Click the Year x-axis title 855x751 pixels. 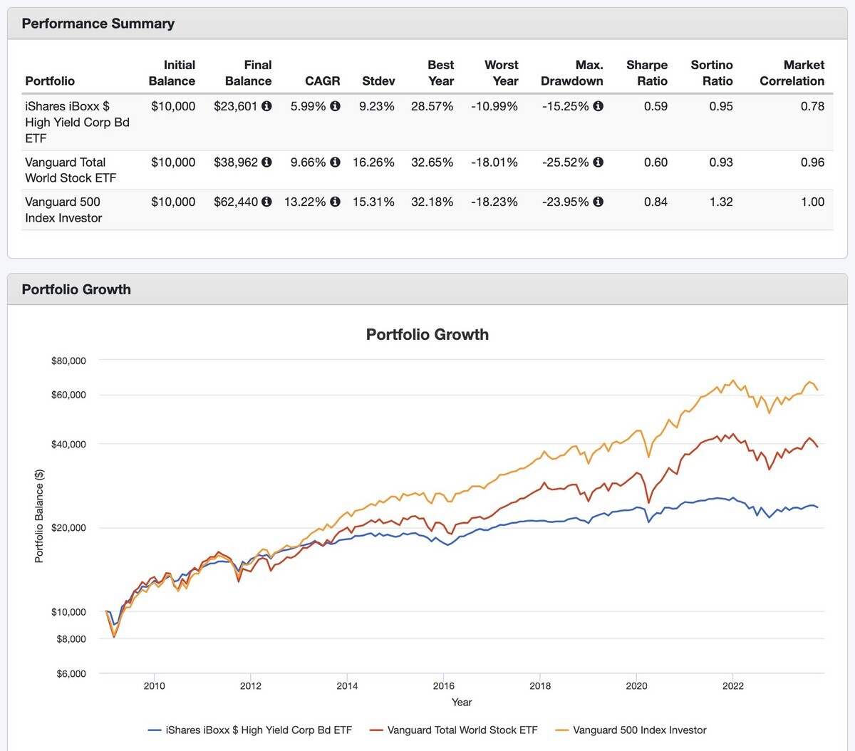(x=462, y=703)
